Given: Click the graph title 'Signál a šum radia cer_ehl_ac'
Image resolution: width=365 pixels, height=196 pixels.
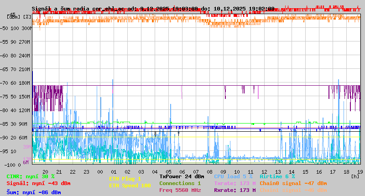Looking at the screenshot, I should 78,9.
